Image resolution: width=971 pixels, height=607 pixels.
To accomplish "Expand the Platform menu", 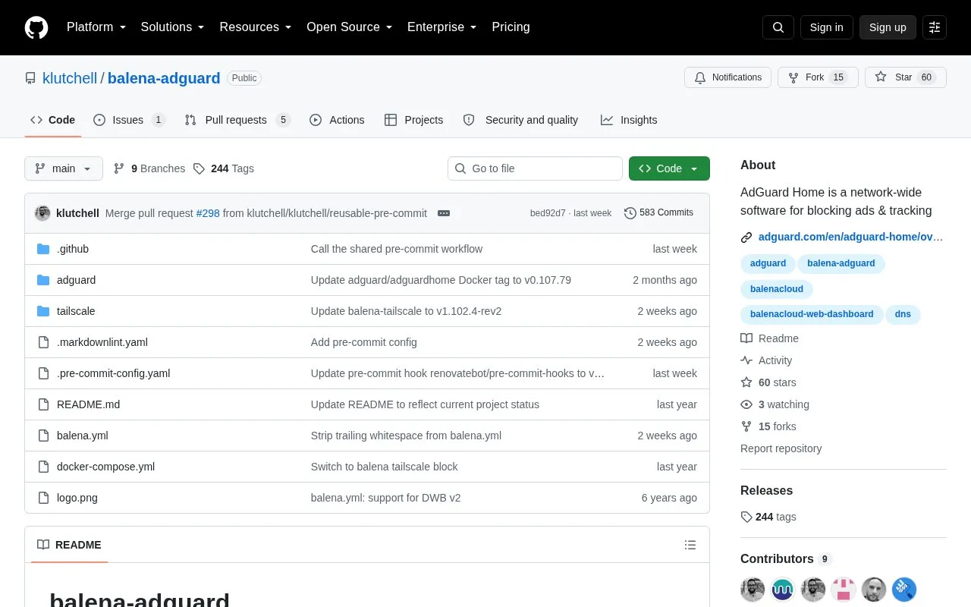I will click(x=96, y=27).
